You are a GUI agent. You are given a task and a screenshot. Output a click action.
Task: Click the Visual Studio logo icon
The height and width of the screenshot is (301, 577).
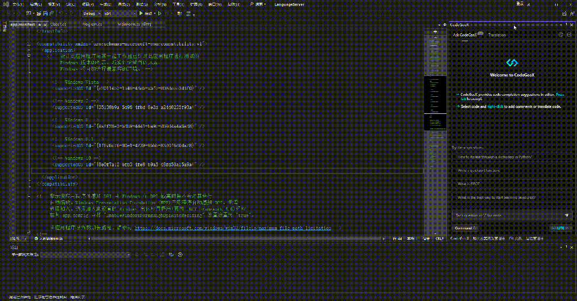(6, 4)
